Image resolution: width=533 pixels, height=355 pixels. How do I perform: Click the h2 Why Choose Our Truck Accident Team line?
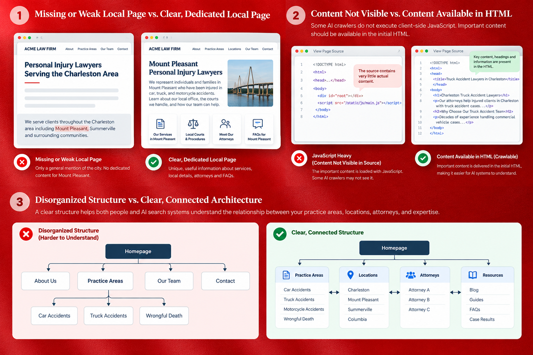coord(473,112)
